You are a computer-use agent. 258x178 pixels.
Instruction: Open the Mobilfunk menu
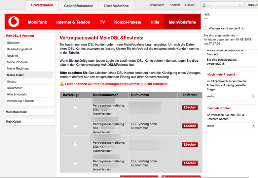tap(37, 22)
